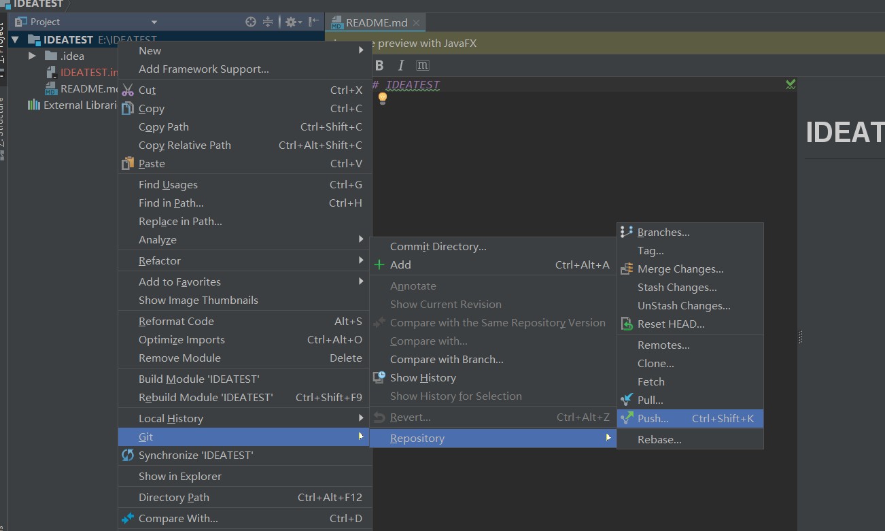Choose Replace in Path
Screen dimensions: 885x531
pyautogui.click(x=245, y=221)
